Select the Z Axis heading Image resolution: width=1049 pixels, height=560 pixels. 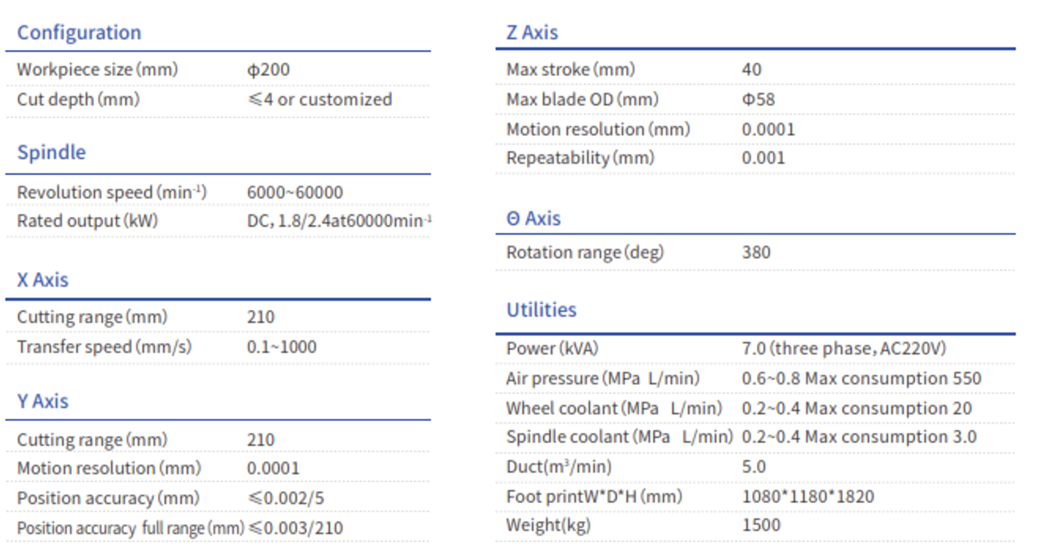click(x=532, y=32)
